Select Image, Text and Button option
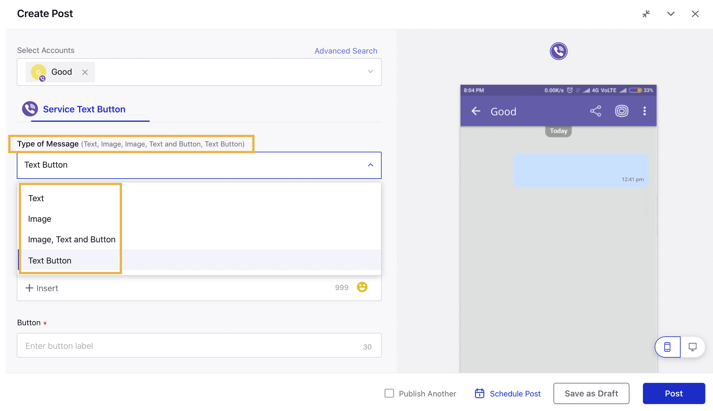Viewport: 713px width, 411px height. (x=71, y=240)
